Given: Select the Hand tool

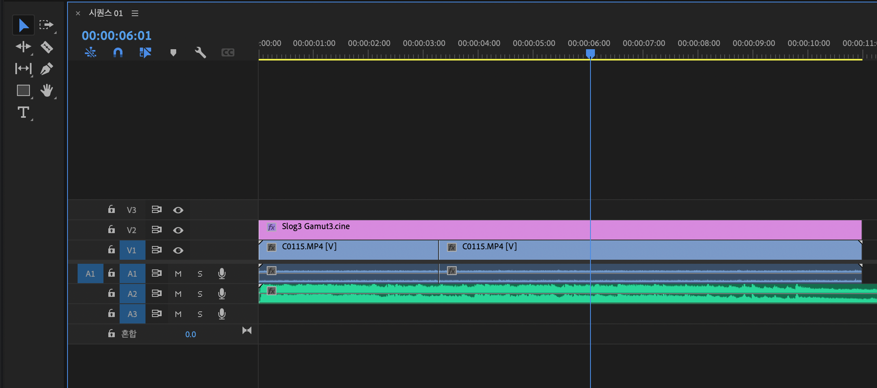Looking at the screenshot, I should pos(47,90).
